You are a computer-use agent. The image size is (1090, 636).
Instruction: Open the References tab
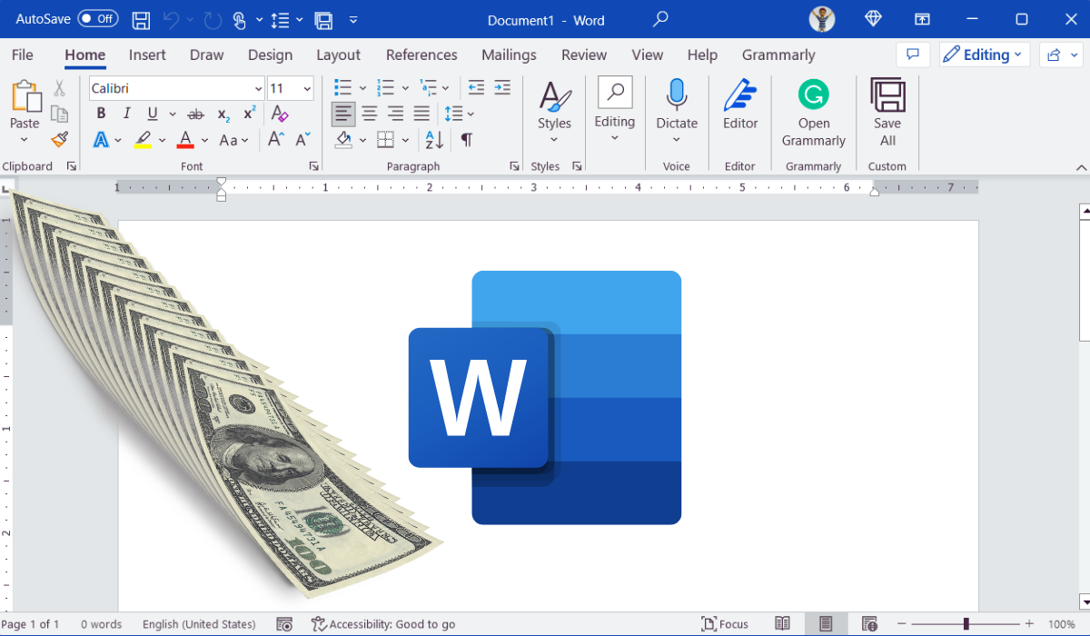pyautogui.click(x=421, y=55)
